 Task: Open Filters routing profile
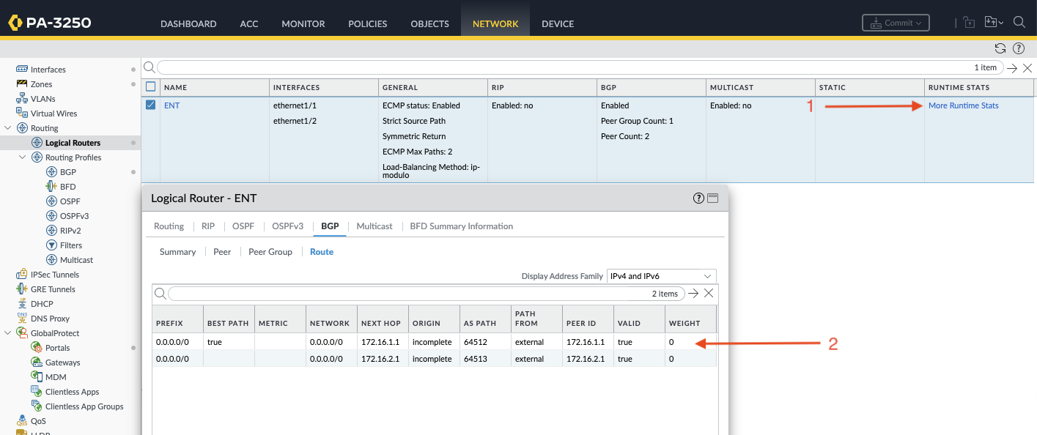(x=51, y=245)
